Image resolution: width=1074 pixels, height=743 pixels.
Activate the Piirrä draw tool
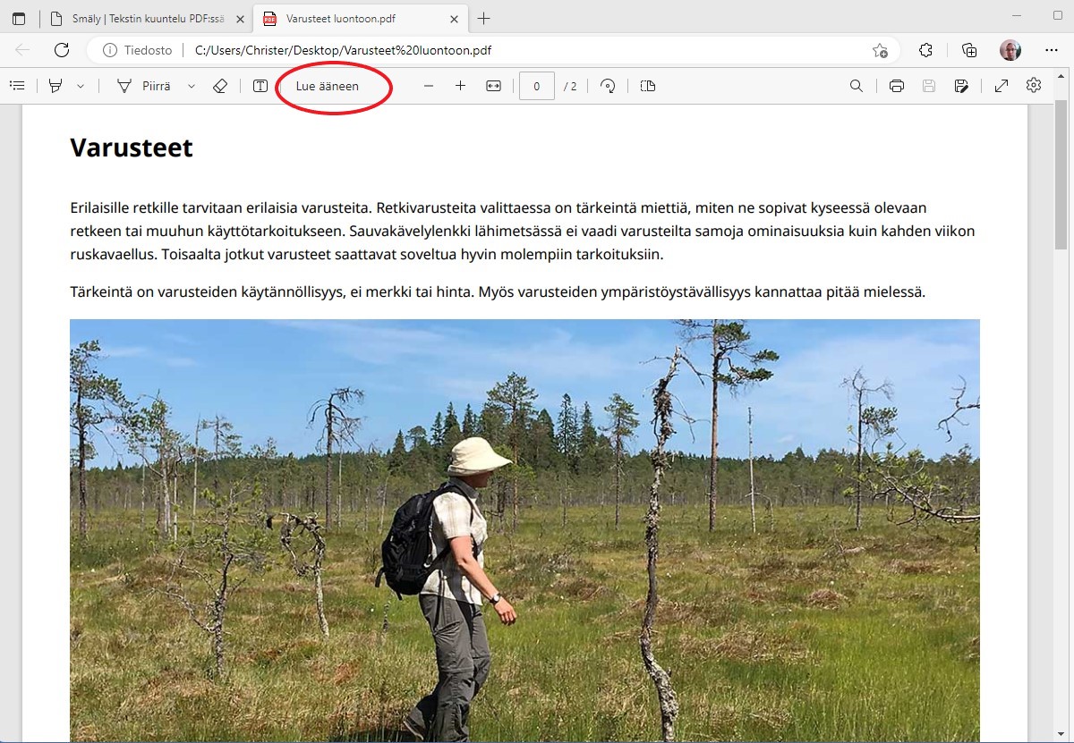coord(145,86)
